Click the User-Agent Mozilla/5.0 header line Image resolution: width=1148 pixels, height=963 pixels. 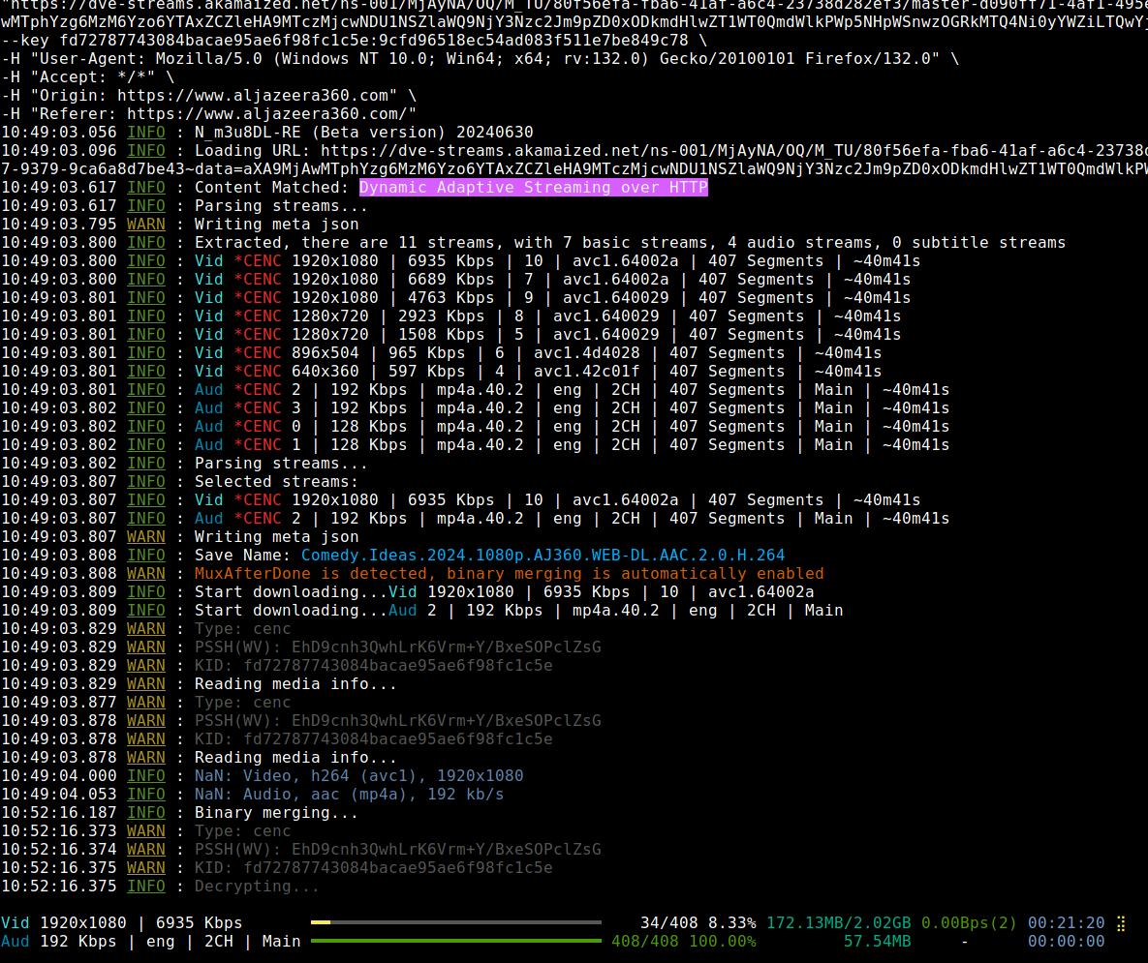coord(480,58)
